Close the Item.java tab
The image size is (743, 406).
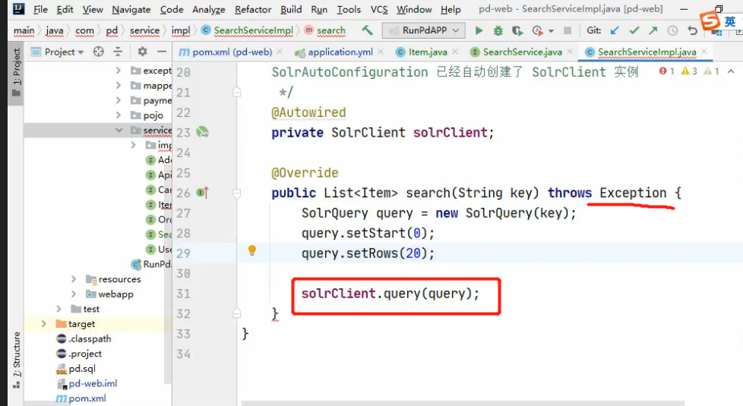(455, 52)
